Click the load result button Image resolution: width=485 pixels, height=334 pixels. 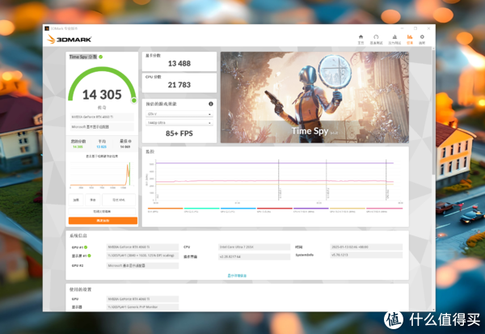tap(76, 199)
